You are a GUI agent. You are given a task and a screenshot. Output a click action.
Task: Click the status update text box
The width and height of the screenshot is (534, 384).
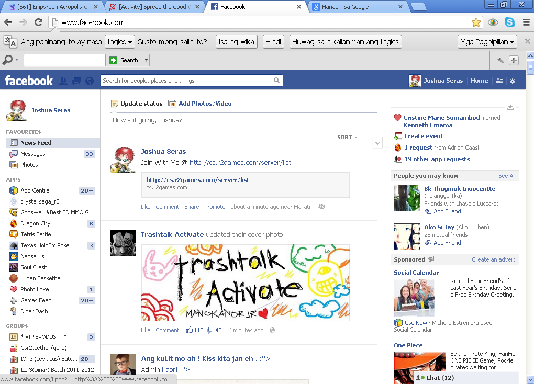(243, 120)
